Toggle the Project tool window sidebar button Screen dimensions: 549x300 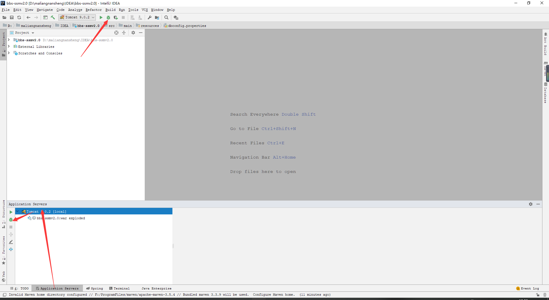click(x=3, y=43)
